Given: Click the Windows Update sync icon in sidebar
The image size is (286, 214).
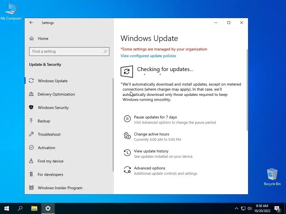Looking at the screenshot, I should (x=31, y=81).
